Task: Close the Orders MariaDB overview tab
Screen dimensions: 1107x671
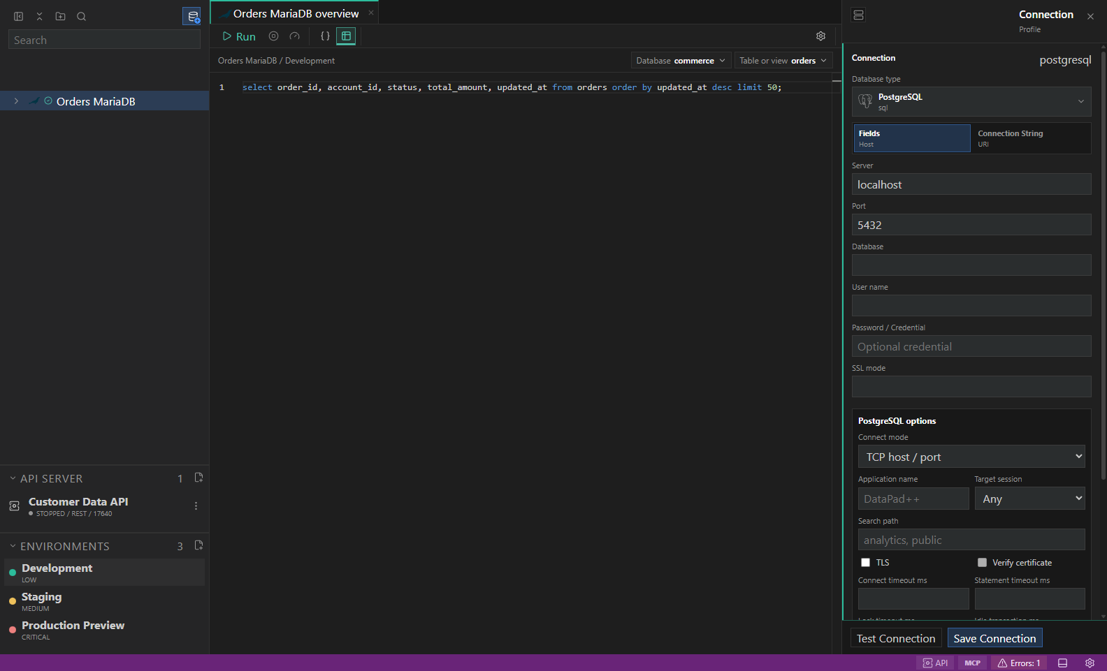Action: [371, 13]
